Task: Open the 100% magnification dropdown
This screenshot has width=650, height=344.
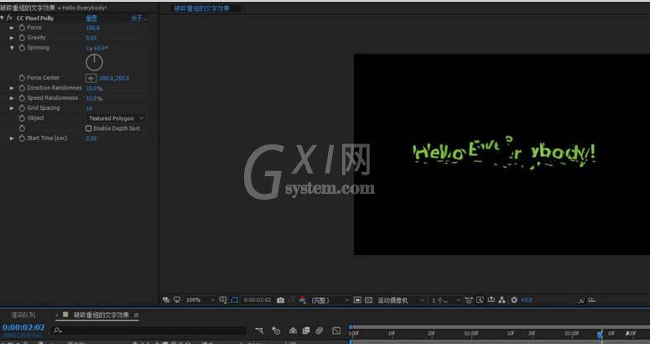Action: tap(200, 300)
